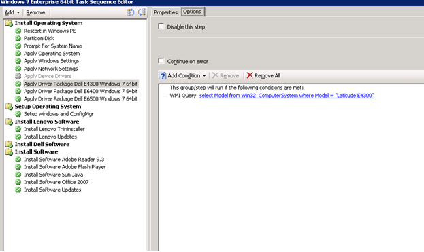Select the Install Lenovo Software group
This screenshot has height=252, width=424.
47,122
